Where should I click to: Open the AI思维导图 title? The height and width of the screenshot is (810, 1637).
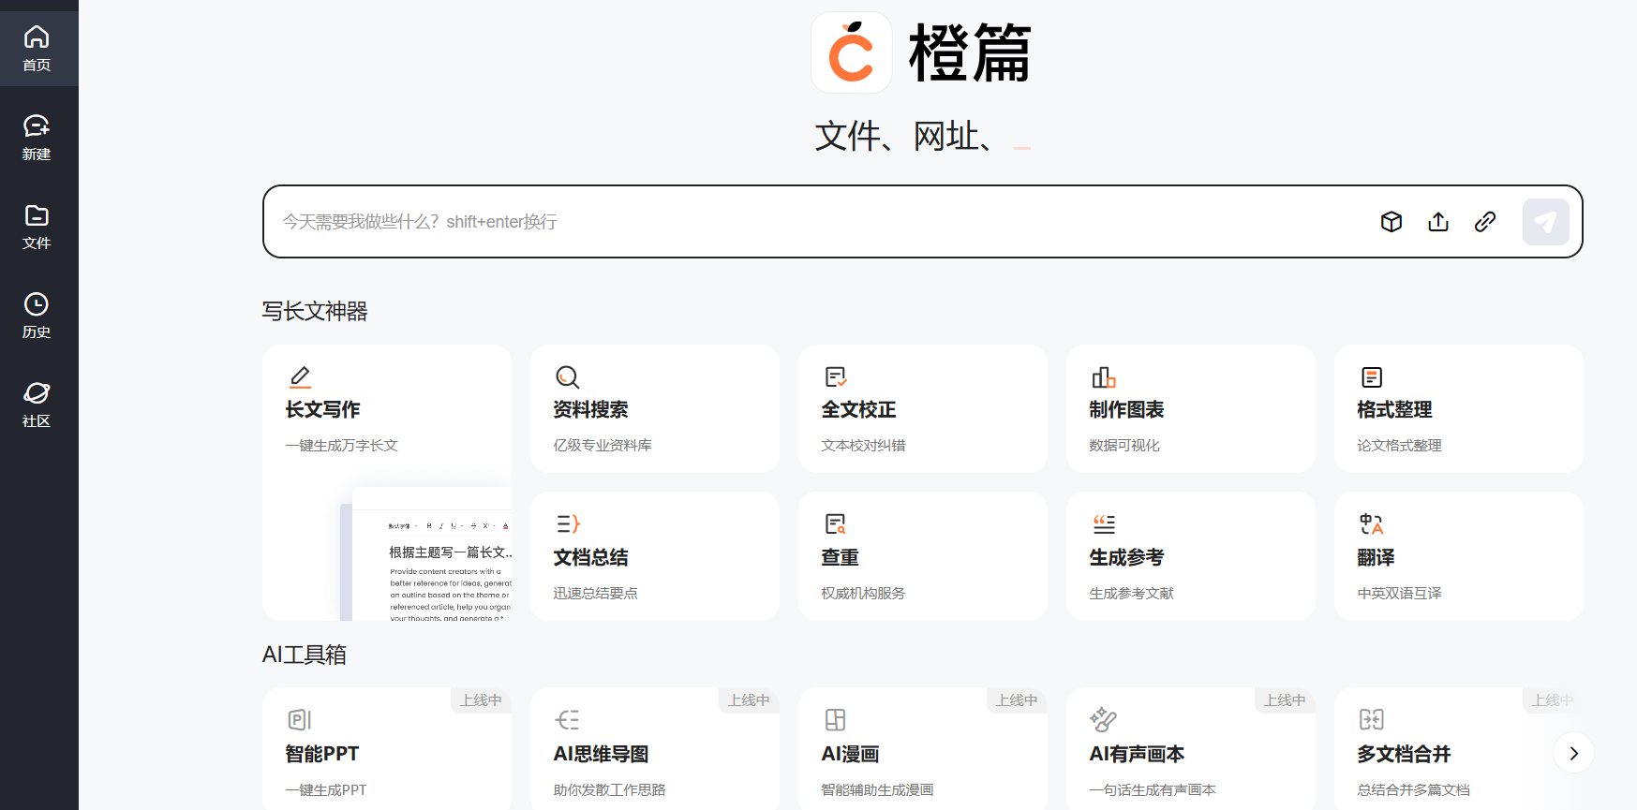601,754
